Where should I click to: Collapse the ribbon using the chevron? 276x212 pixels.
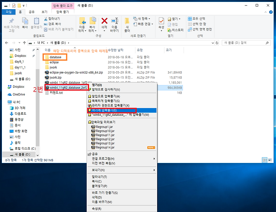pos(265,12)
